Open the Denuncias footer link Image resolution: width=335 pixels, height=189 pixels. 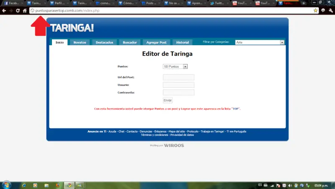146,131
